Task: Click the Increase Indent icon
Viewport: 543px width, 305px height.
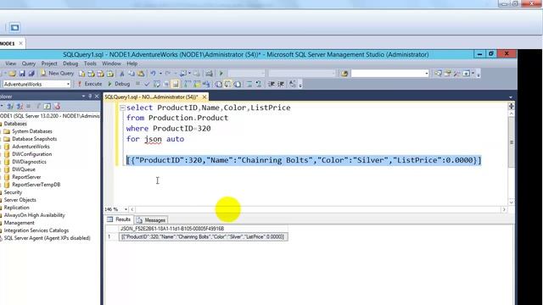Action: 281,84
